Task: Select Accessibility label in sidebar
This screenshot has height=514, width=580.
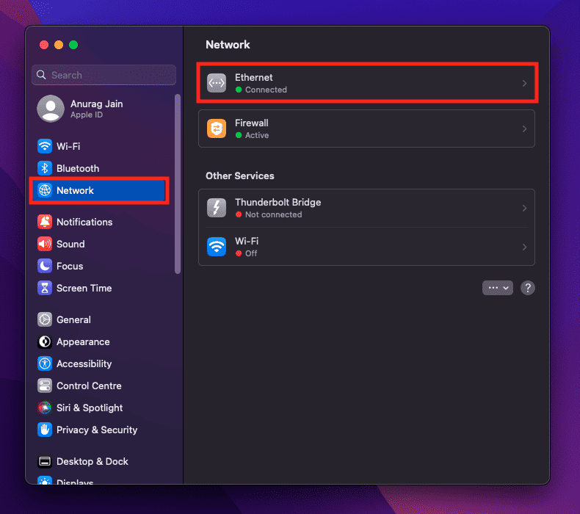Action: (84, 363)
